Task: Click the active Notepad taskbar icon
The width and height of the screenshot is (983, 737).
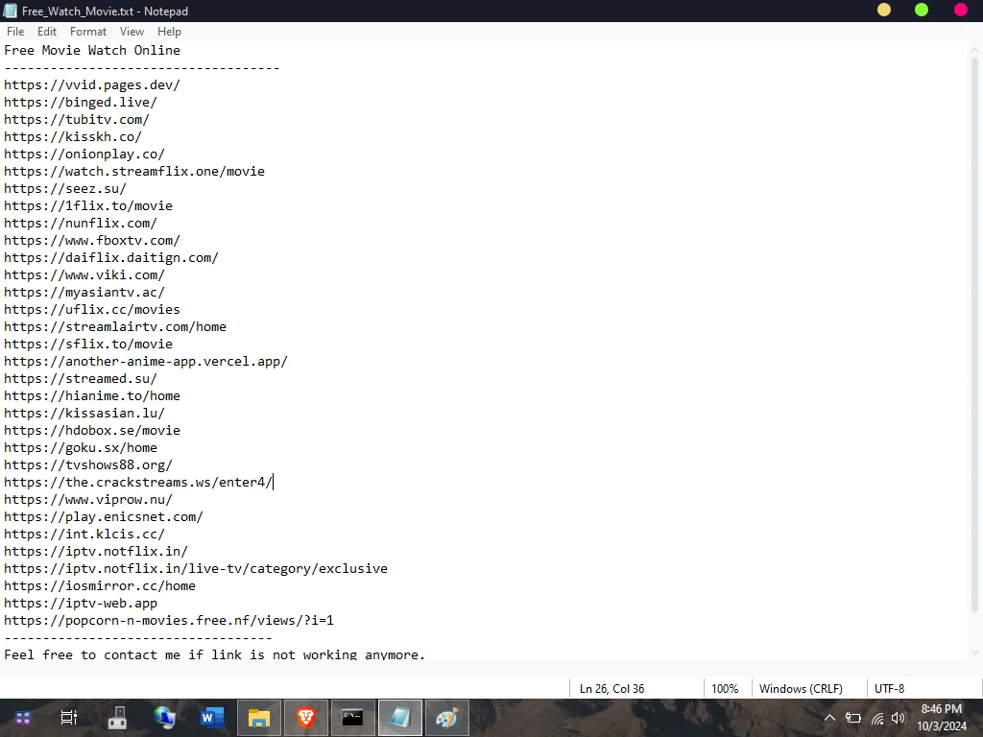Action: click(x=400, y=718)
